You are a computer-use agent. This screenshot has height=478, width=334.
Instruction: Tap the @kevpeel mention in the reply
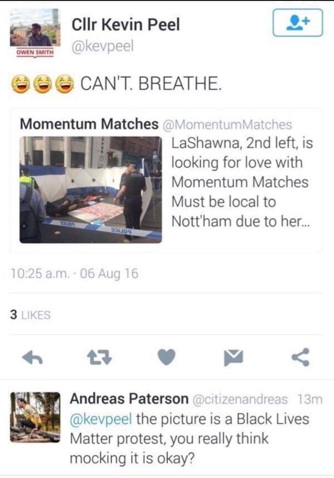(101, 419)
